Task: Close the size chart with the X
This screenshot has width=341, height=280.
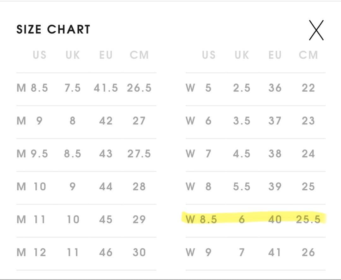Action: tap(316, 30)
